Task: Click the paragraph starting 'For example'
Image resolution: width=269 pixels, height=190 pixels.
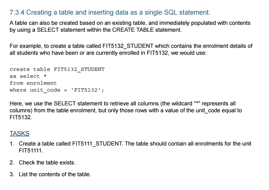Action: pos(131,49)
